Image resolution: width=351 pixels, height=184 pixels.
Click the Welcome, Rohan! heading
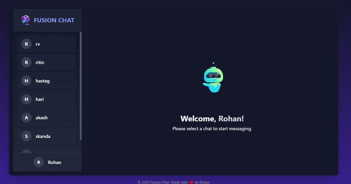(212, 119)
